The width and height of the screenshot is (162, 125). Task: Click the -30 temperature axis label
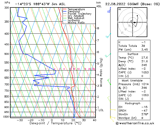tap(20, 120)
